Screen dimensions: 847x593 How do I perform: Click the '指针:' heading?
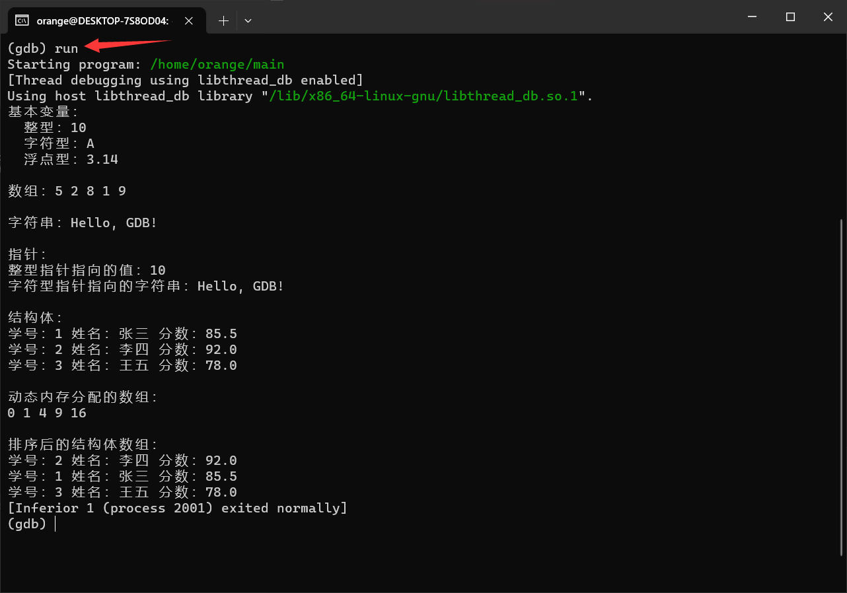point(27,255)
